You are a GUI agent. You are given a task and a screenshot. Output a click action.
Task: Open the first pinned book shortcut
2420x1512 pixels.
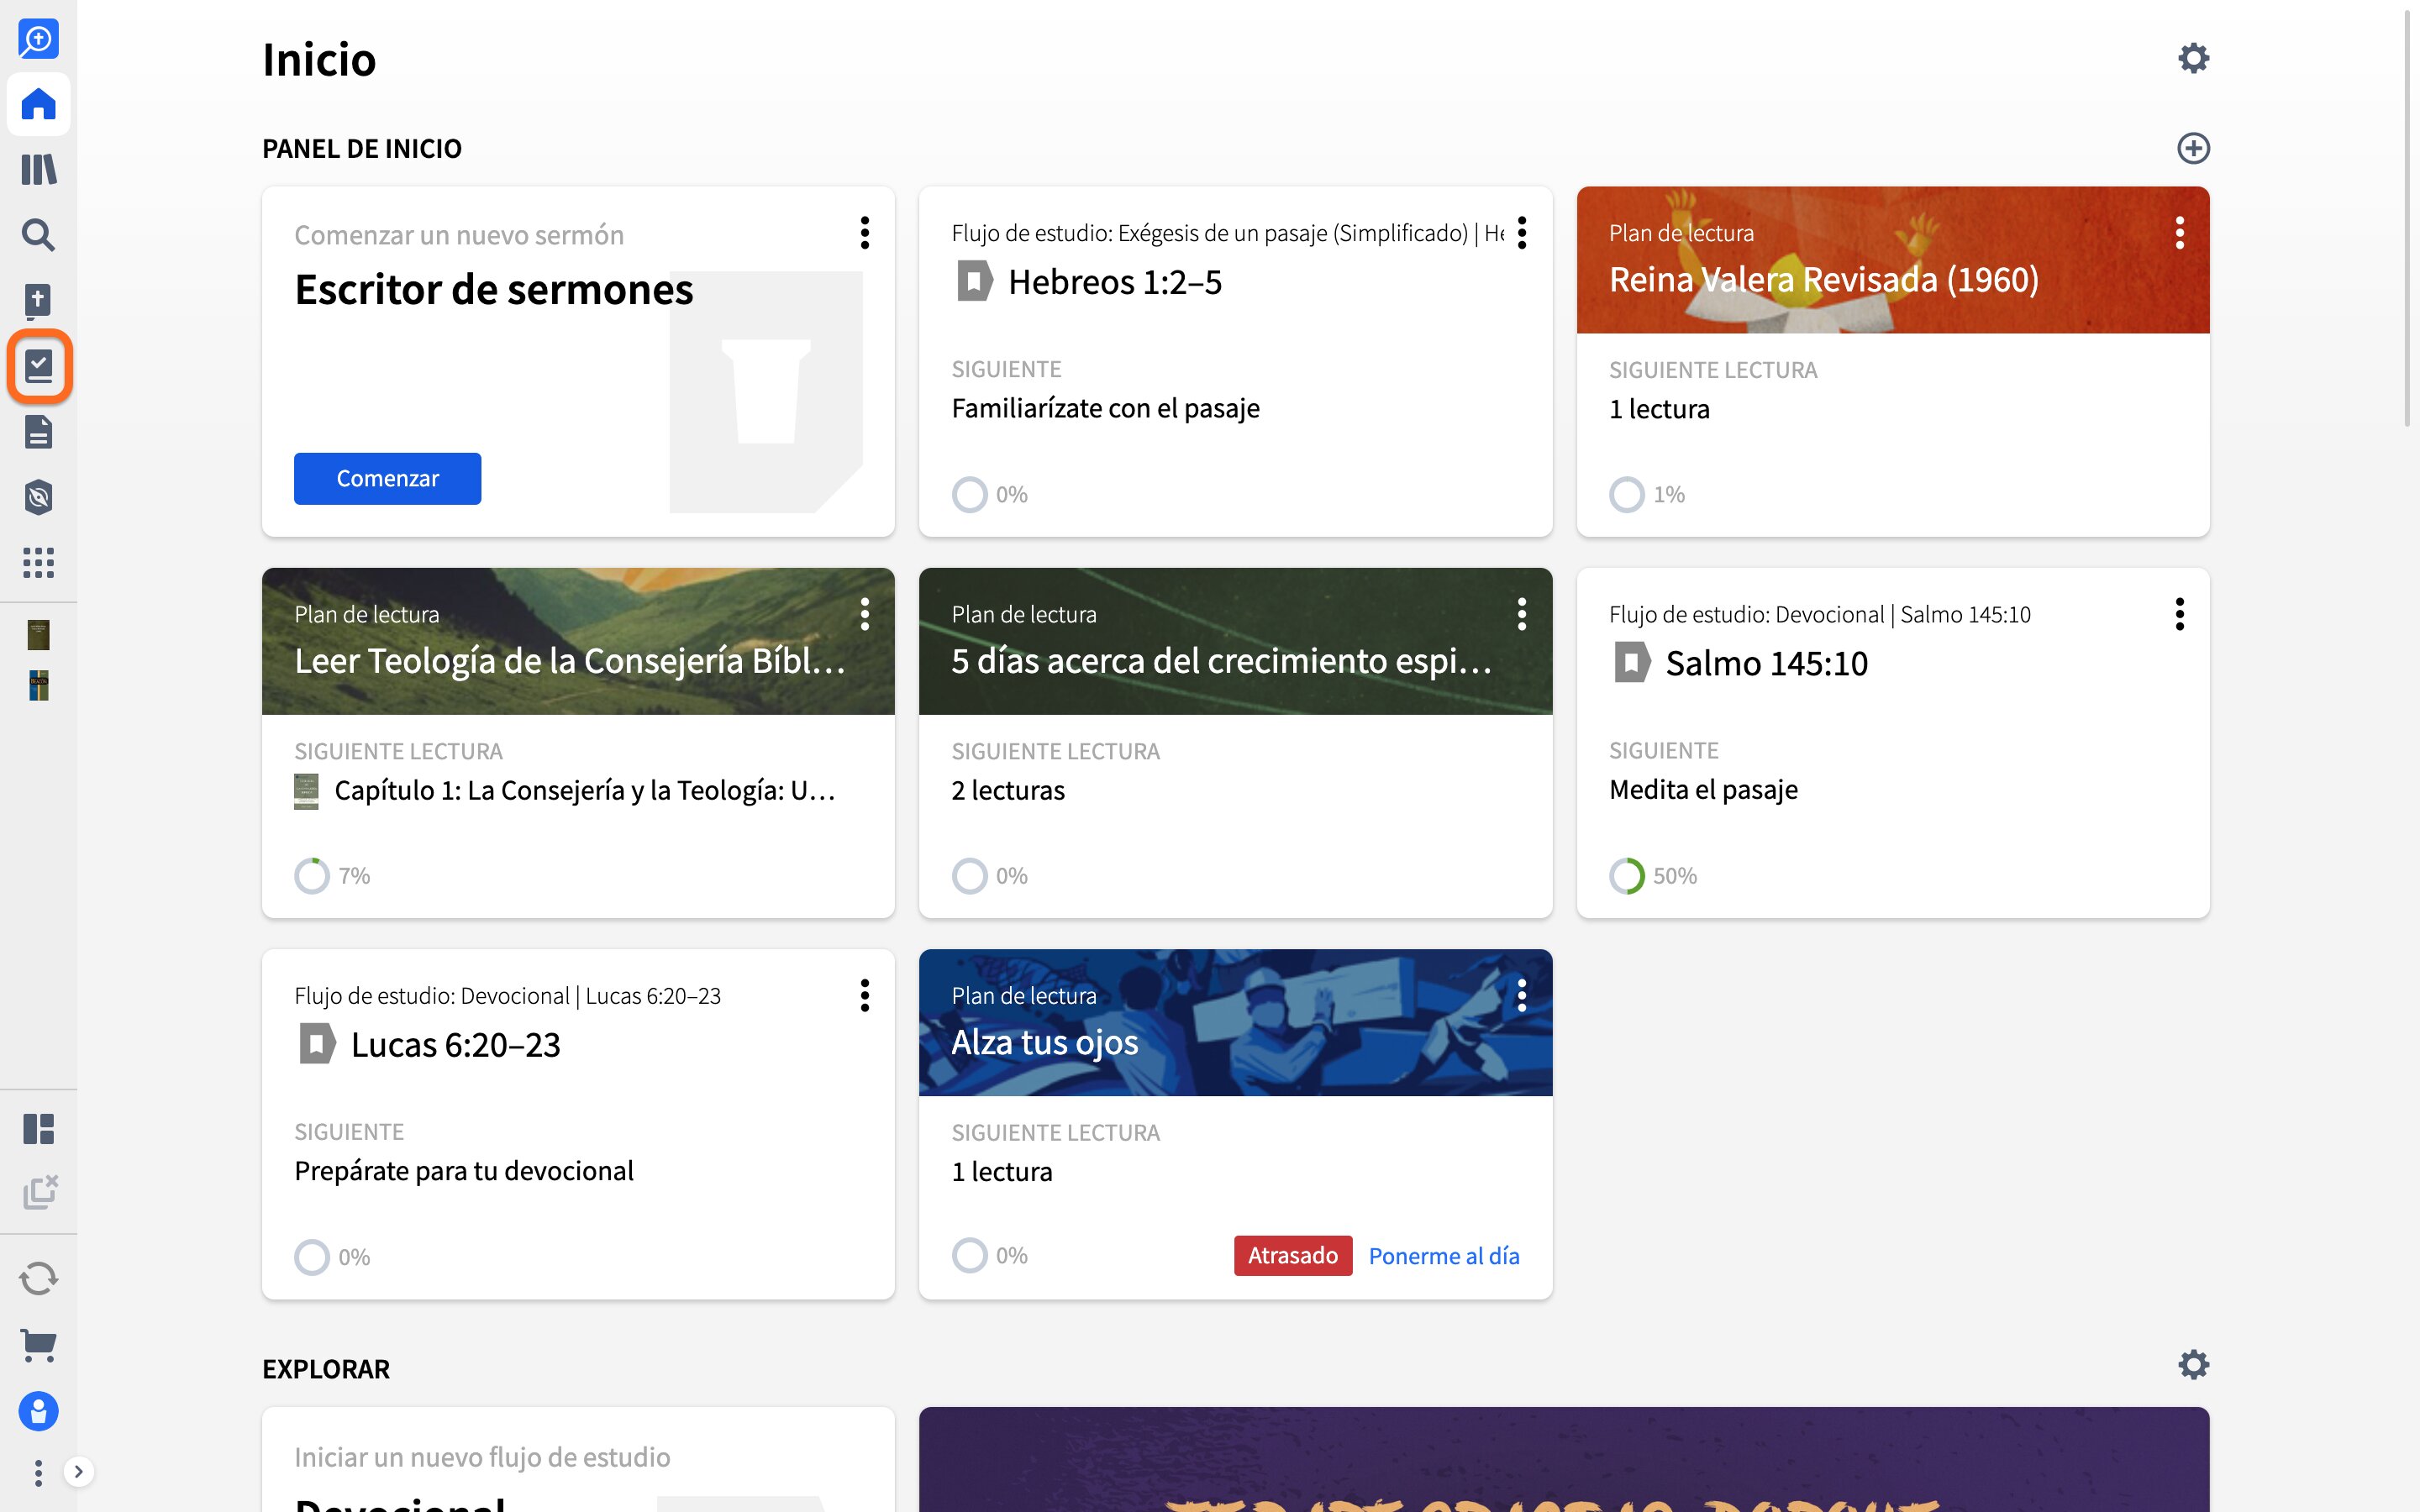click(38, 634)
